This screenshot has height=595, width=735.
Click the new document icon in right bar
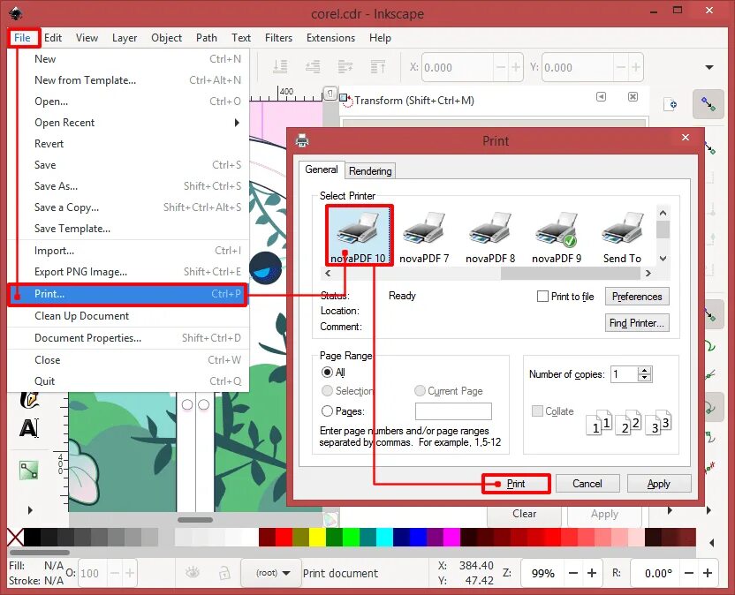pyautogui.click(x=671, y=104)
